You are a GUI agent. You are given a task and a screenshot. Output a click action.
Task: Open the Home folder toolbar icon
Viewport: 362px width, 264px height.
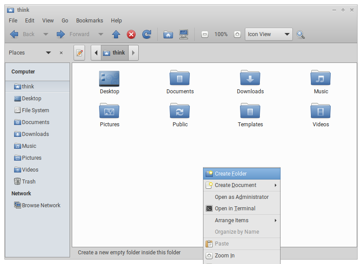[168, 35]
